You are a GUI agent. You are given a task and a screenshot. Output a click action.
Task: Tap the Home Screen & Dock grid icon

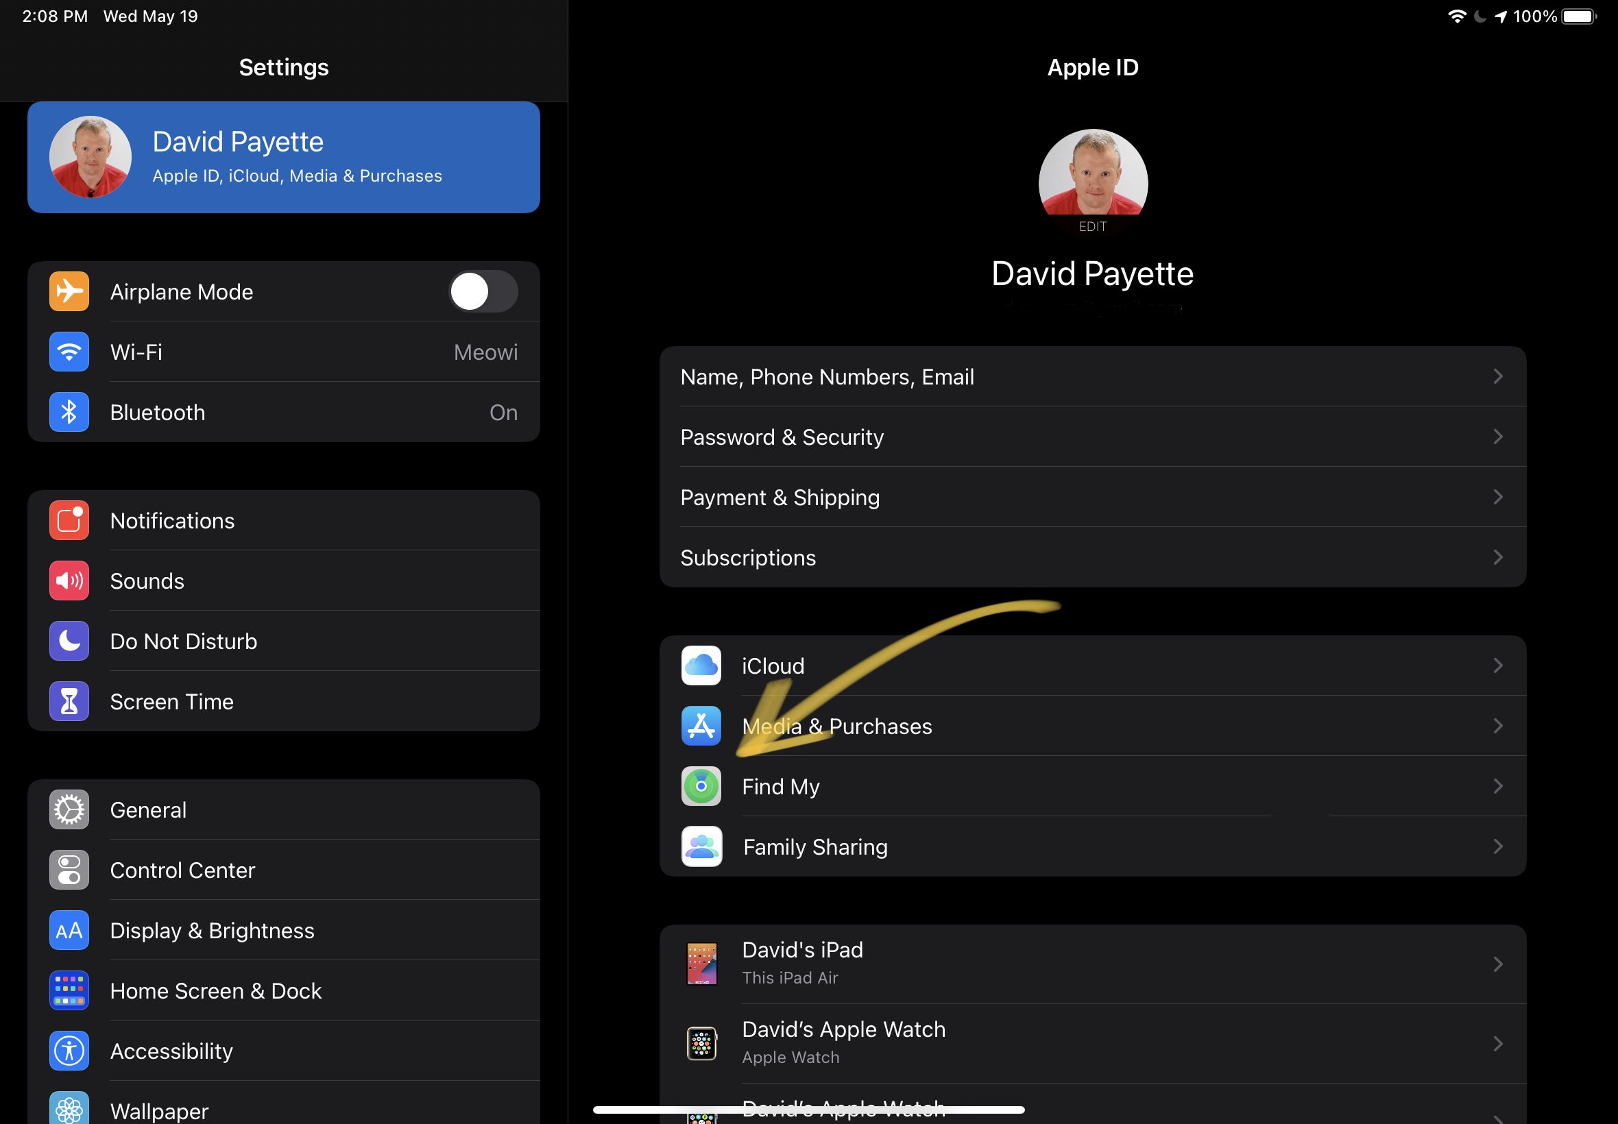[69, 990]
